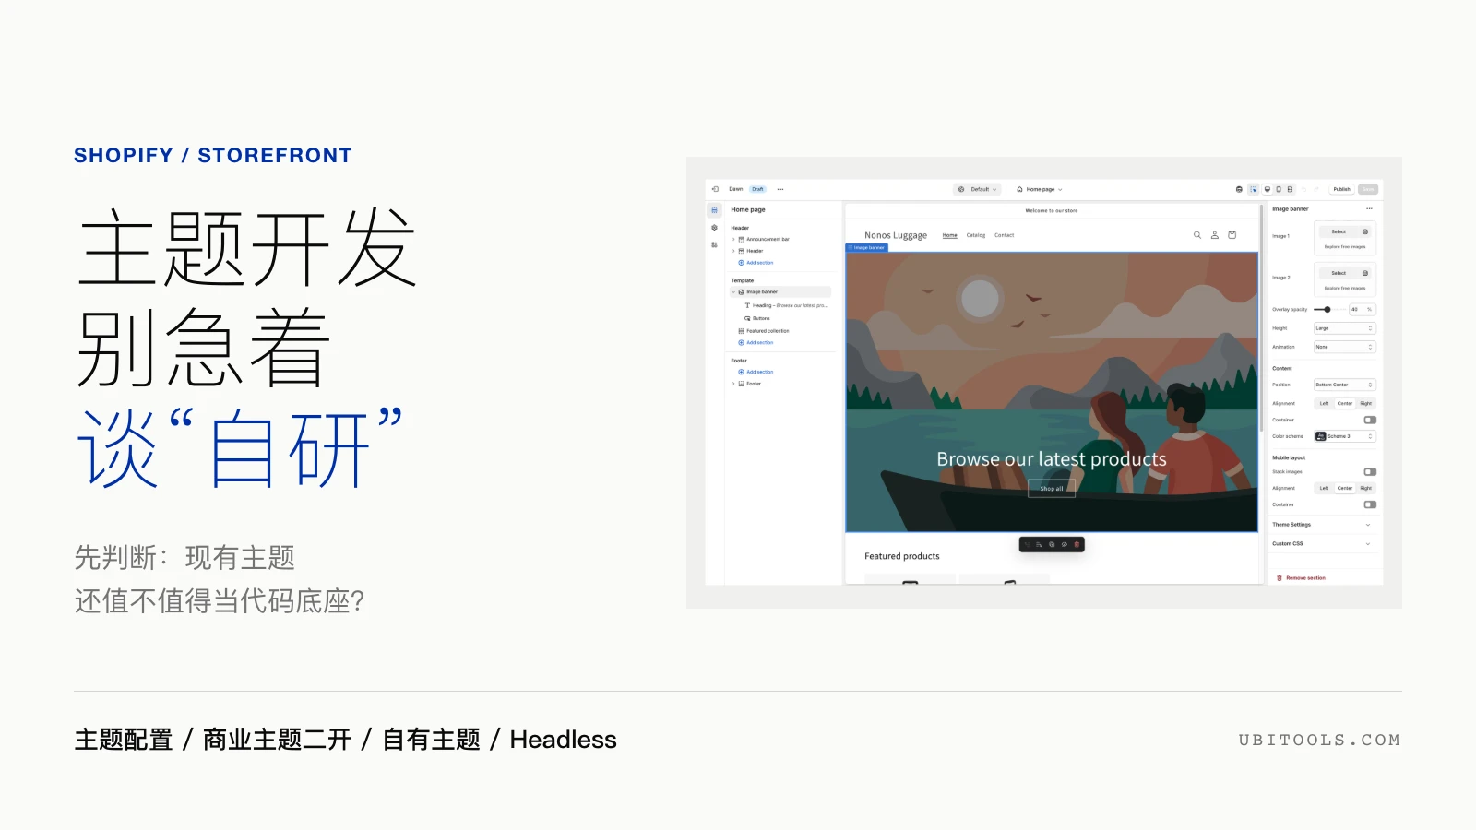Switch to mobile preview icon

point(1279,189)
